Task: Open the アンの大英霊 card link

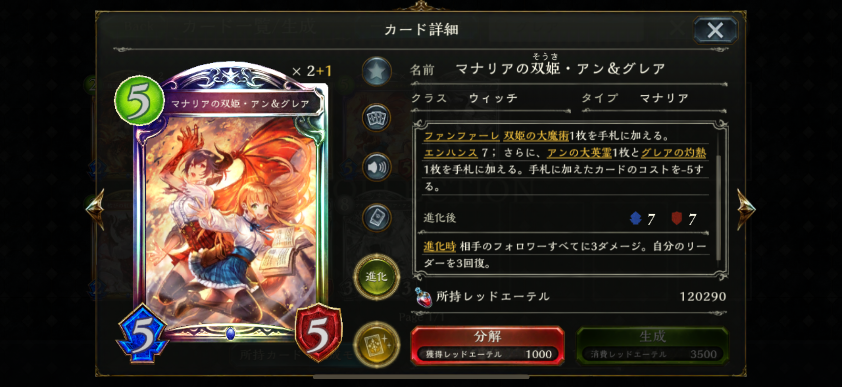Action: tap(579, 152)
